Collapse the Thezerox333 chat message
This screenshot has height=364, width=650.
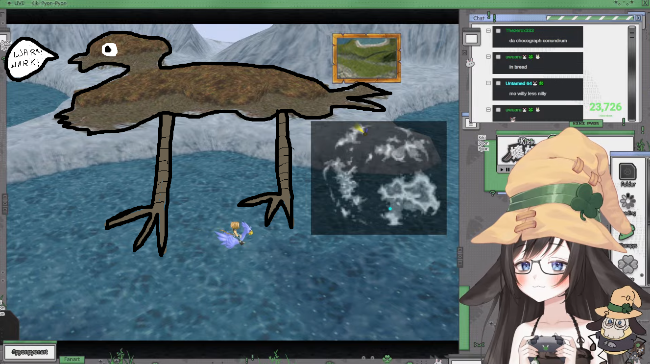click(488, 31)
